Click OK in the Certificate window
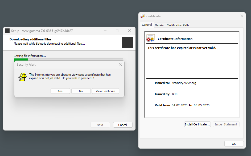 tap(234, 144)
